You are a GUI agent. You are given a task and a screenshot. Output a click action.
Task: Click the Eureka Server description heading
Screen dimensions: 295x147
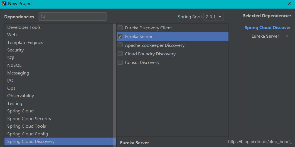(x=134, y=143)
